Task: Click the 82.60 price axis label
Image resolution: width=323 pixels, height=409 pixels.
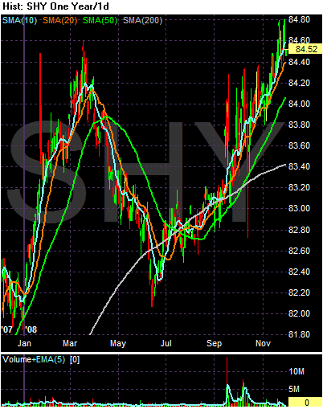Action: click(x=299, y=251)
